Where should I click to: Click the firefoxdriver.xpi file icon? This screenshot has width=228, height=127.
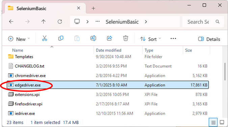[x=11, y=104]
